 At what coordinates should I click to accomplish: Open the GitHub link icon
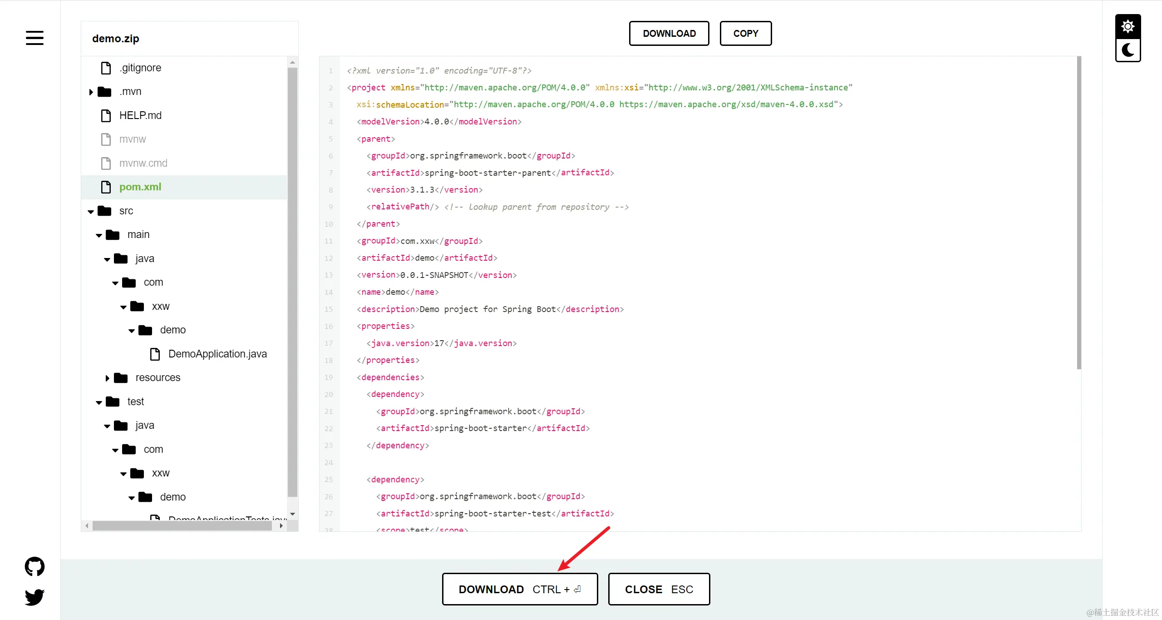(x=34, y=566)
